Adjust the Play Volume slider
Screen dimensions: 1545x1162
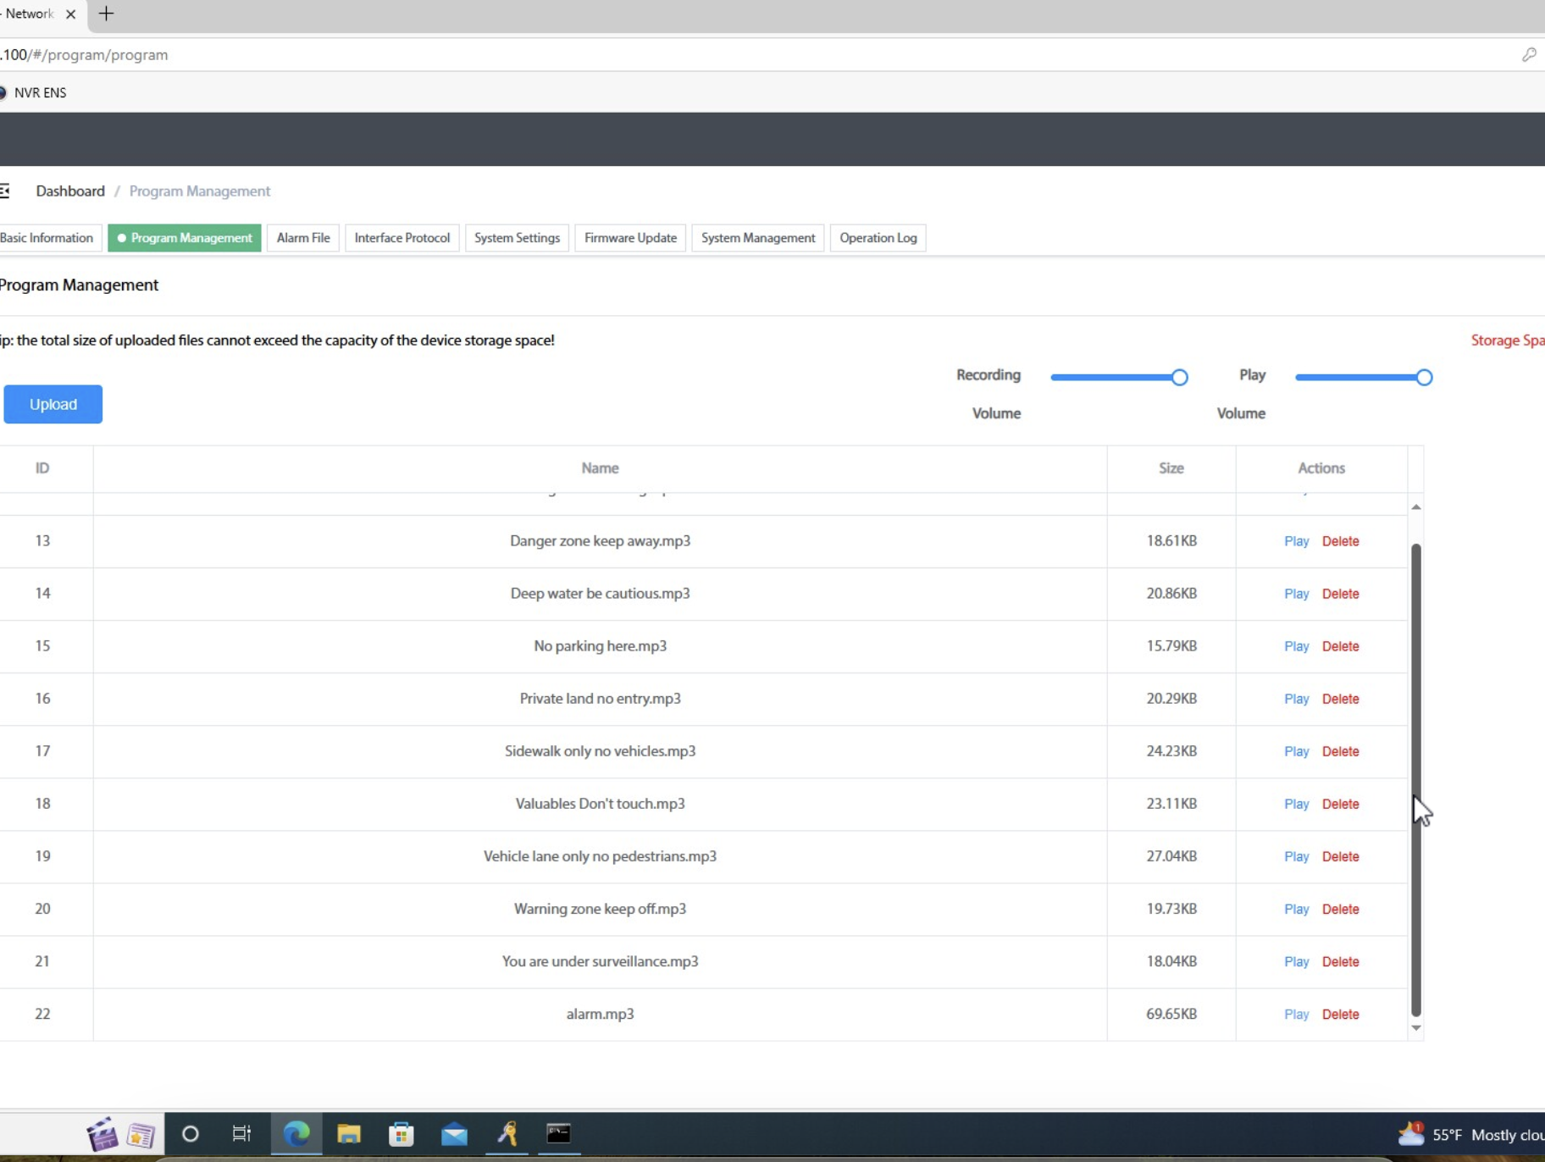pos(1364,377)
